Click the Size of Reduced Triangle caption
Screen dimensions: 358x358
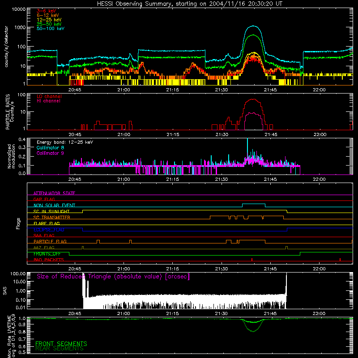(x=113, y=277)
